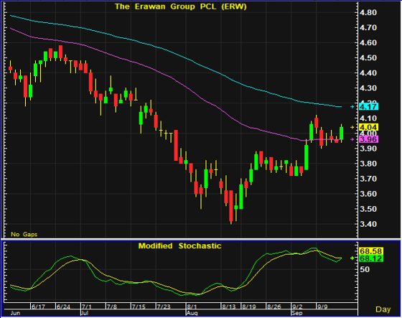The width and height of the screenshot is (402, 318).
Task: Click the Sep month label
Action: pos(297,313)
